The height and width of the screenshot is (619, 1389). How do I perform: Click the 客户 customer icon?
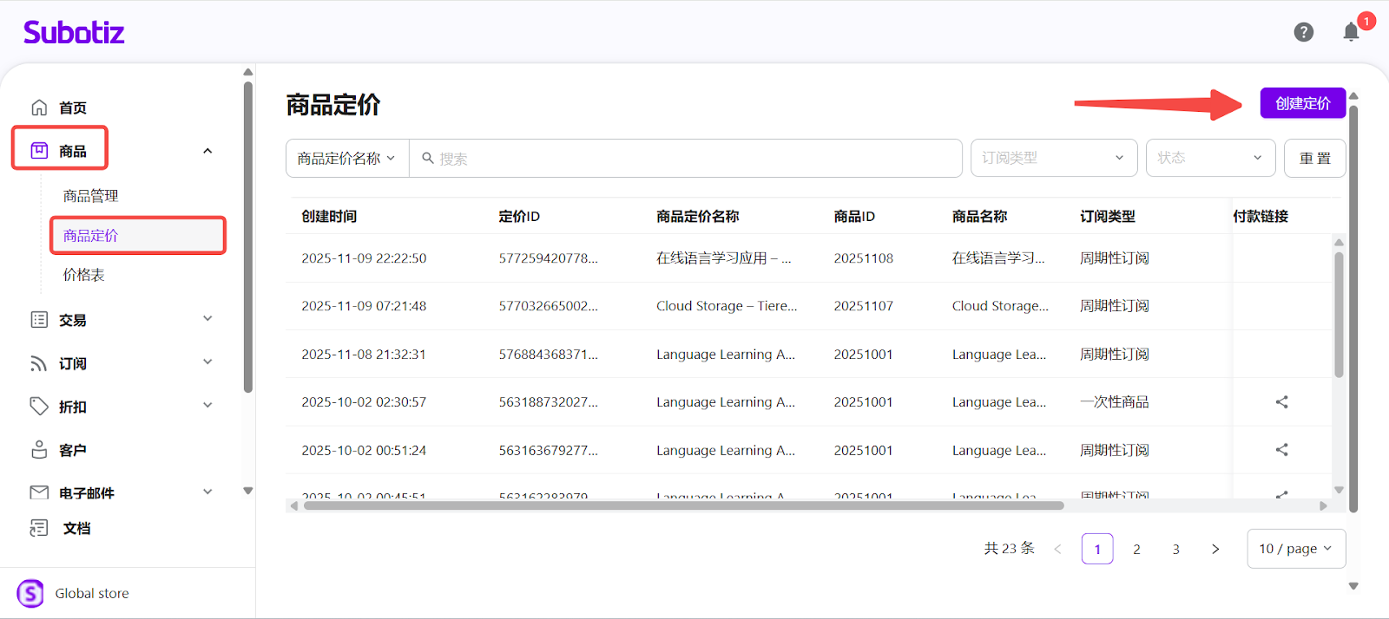(x=39, y=450)
